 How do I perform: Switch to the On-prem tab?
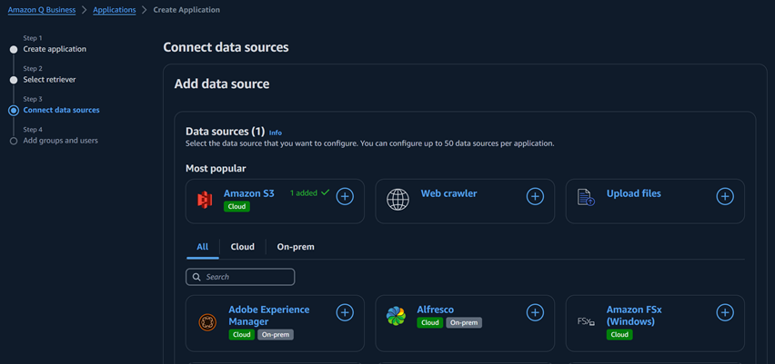(296, 247)
